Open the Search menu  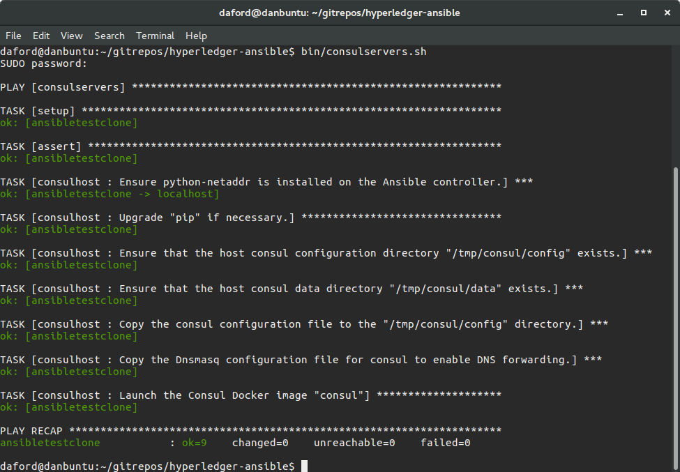[109, 36]
